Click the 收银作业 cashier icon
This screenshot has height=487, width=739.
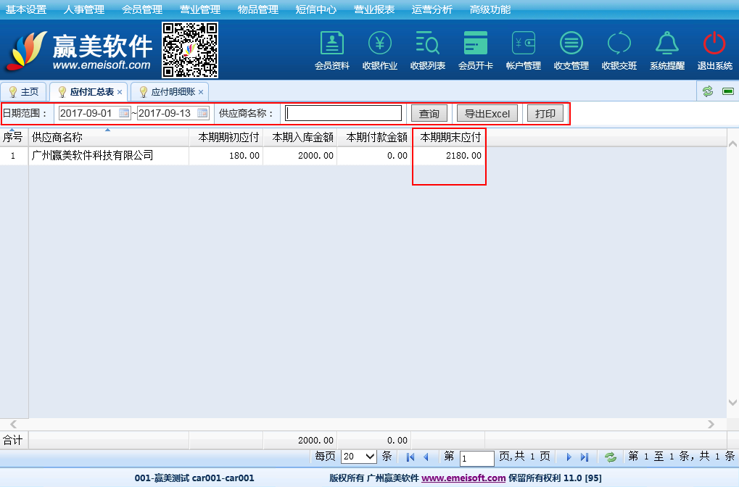(x=379, y=44)
